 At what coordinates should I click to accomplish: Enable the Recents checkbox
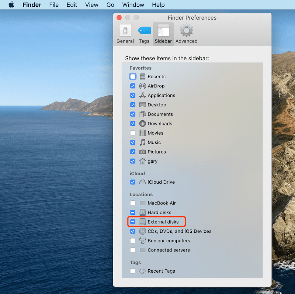click(133, 76)
